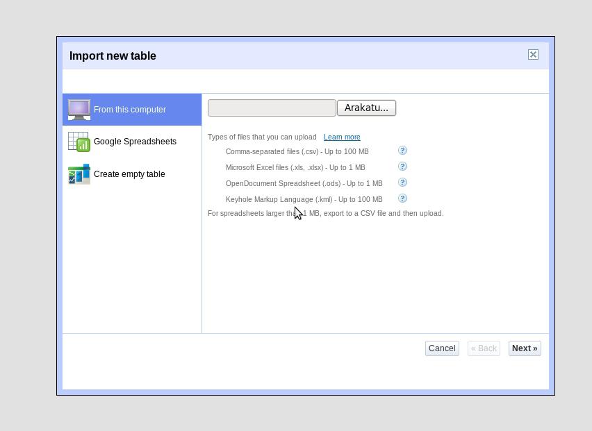This screenshot has height=431, width=592.
Task: Follow the Learn more link
Action: click(x=342, y=137)
